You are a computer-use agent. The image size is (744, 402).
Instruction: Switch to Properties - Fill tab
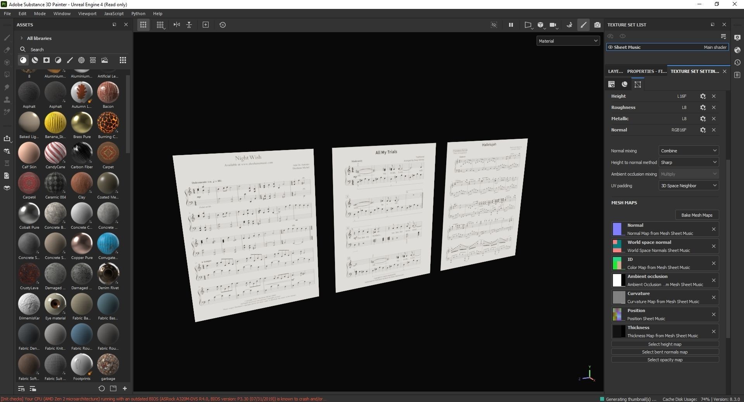(x=647, y=71)
